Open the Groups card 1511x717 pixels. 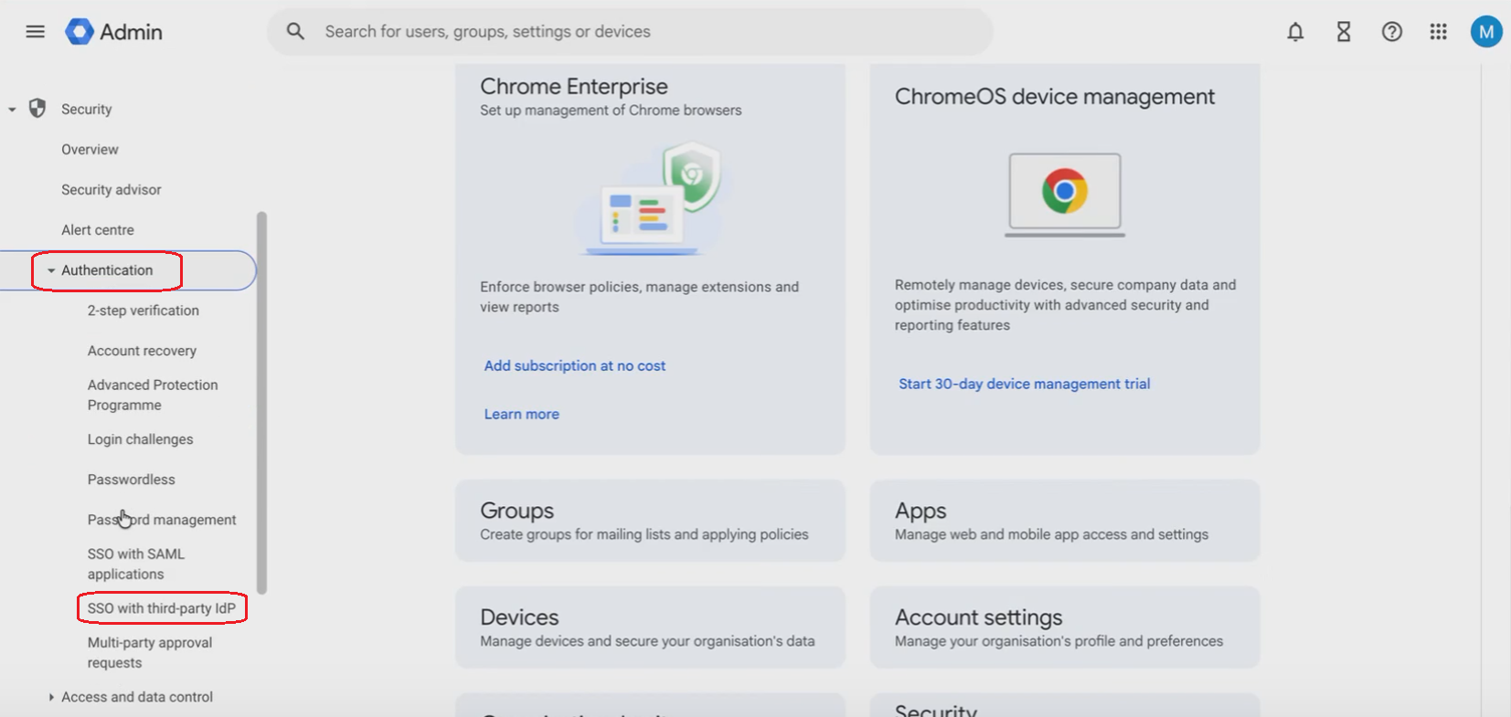coord(650,521)
